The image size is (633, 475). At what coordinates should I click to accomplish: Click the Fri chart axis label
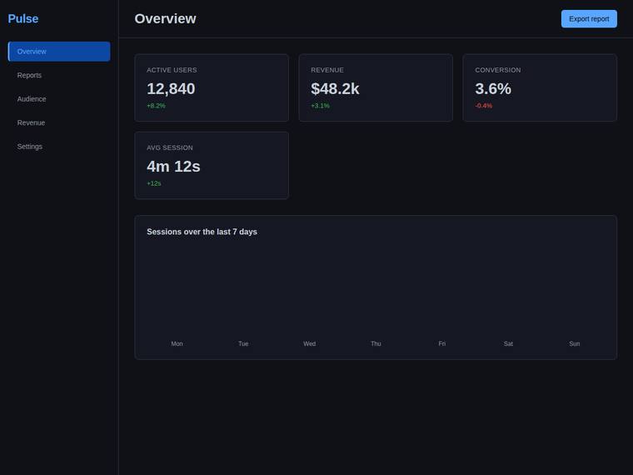point(441,343)
